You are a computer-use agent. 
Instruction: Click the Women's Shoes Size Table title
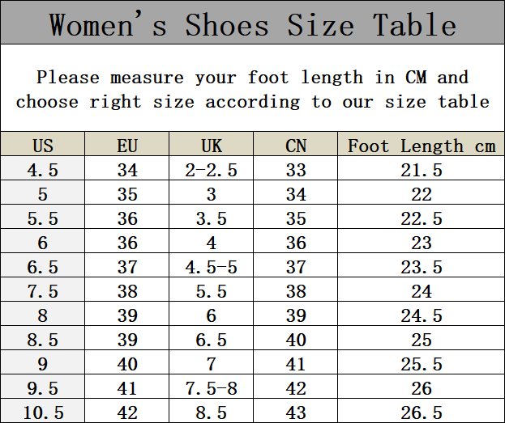point(252,24)
